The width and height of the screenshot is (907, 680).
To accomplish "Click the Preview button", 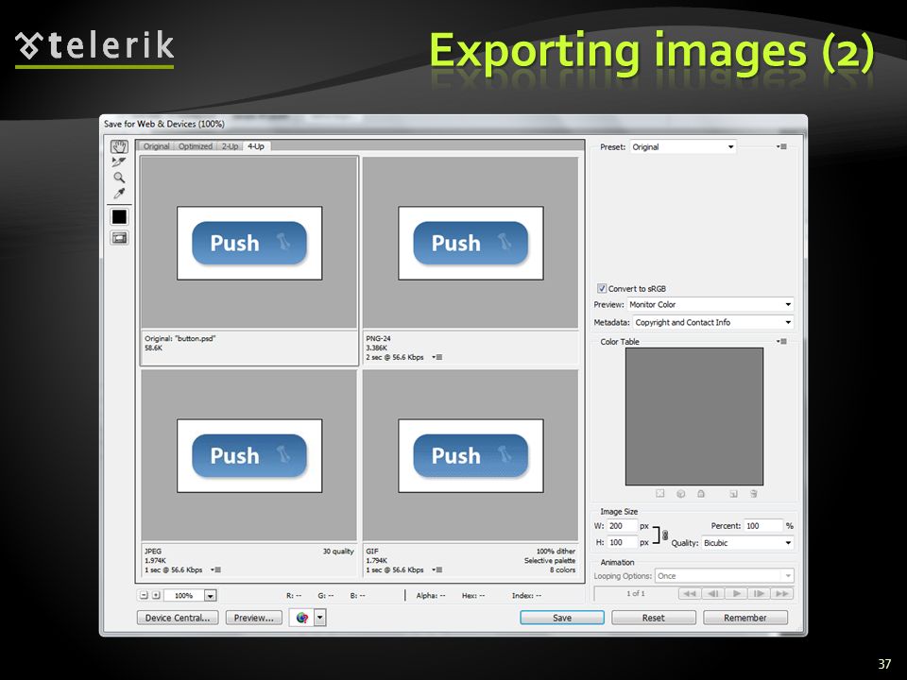I will pyautogui.click(x=253, y=618).
